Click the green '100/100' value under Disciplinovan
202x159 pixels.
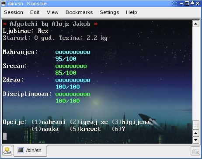point(68,101)
